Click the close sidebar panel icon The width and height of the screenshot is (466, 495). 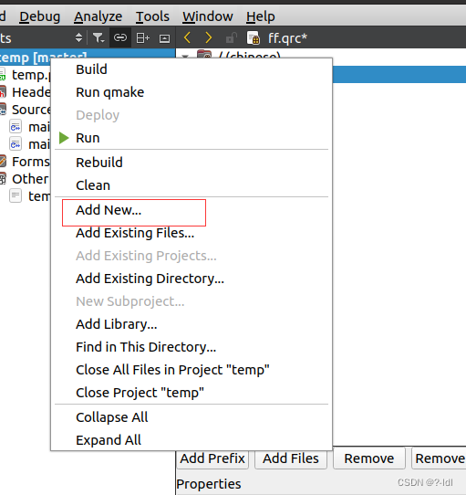[164, 38]
